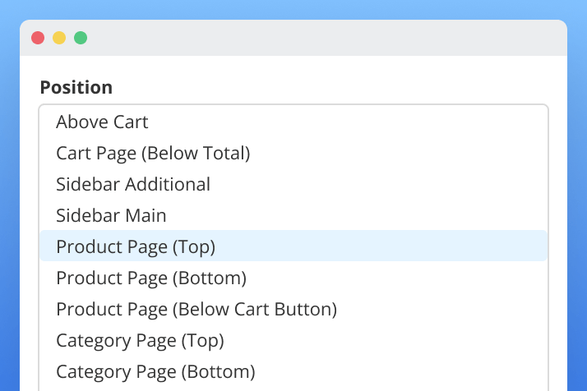Maximize the window using green button

pos(81,38)
